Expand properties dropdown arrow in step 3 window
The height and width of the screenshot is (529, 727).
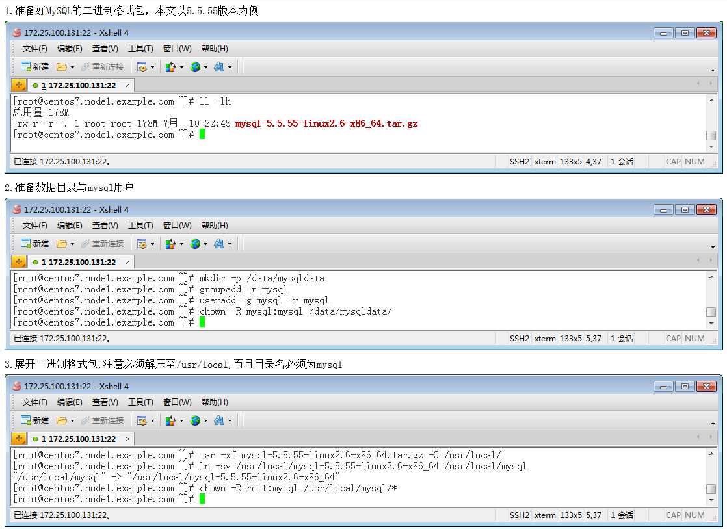click(153, 421)
